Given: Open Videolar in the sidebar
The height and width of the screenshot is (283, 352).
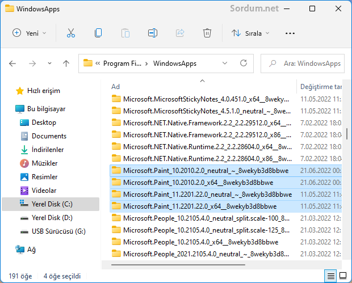Looking at the screenshot, I should pos(44,191).
